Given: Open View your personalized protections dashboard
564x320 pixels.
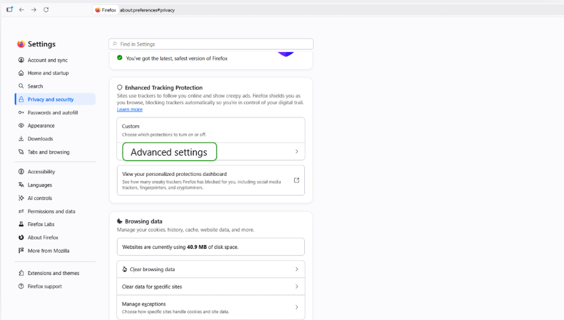Looking at the screenshot, I should [211, 180].
